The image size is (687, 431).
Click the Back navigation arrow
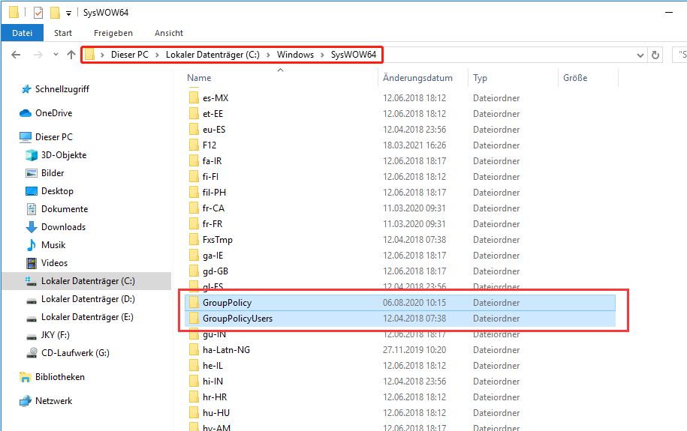pos(16,55)
